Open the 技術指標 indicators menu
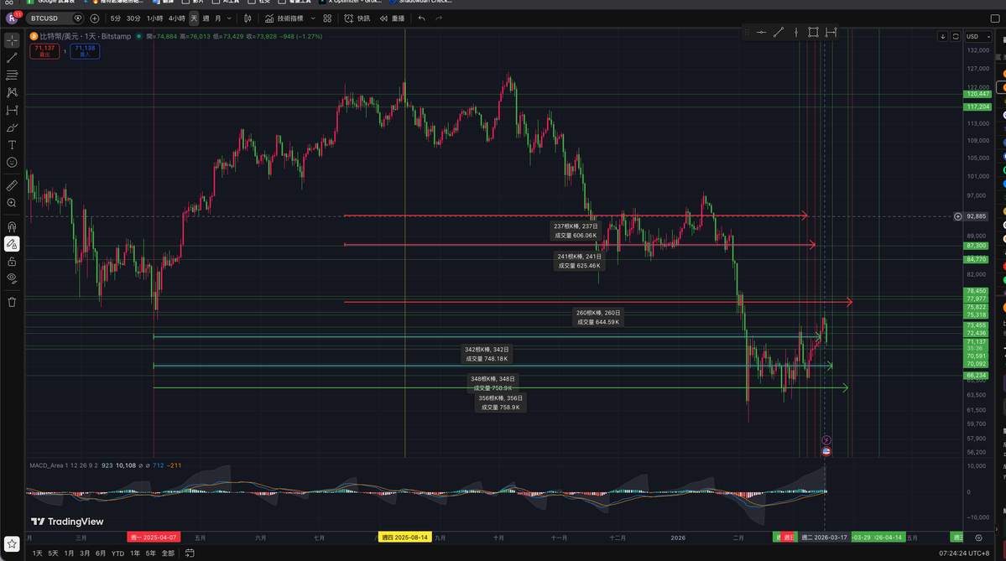Image resolution: width=1006 pixels, height=561 pixels. tap(284, 18)
